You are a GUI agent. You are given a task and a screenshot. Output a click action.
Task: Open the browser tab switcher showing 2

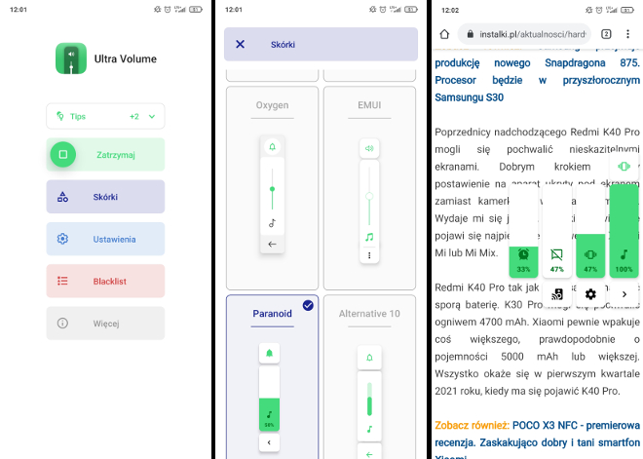click(606, 34)
